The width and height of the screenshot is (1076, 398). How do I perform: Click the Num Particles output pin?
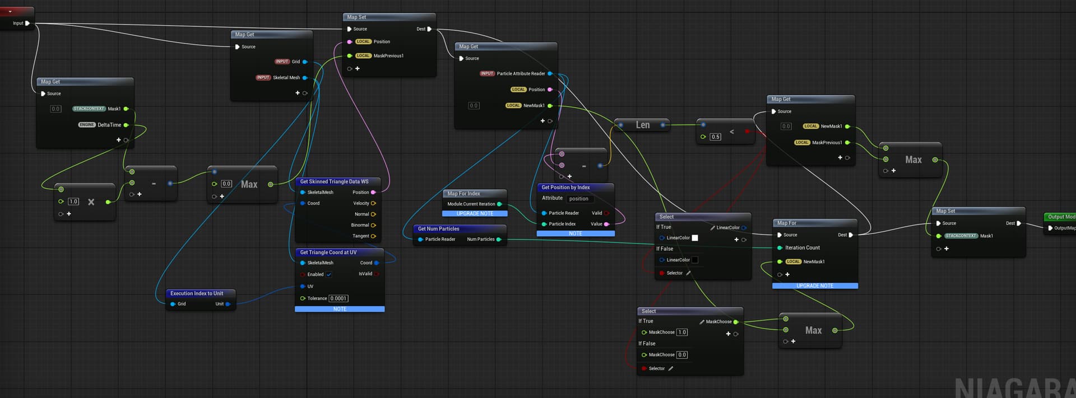[x=498, y=240]
